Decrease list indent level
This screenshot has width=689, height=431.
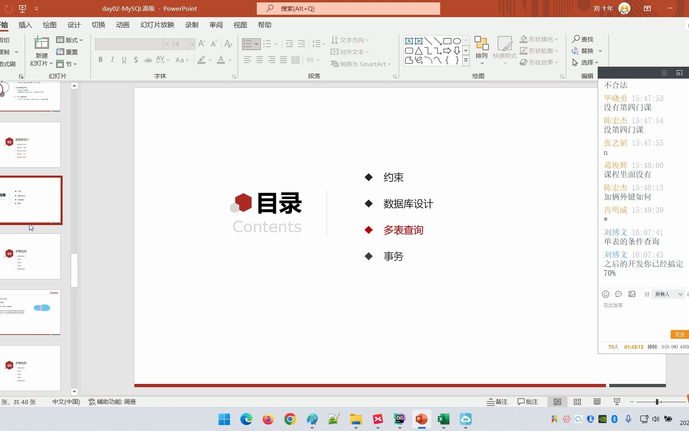coord(289,44)
